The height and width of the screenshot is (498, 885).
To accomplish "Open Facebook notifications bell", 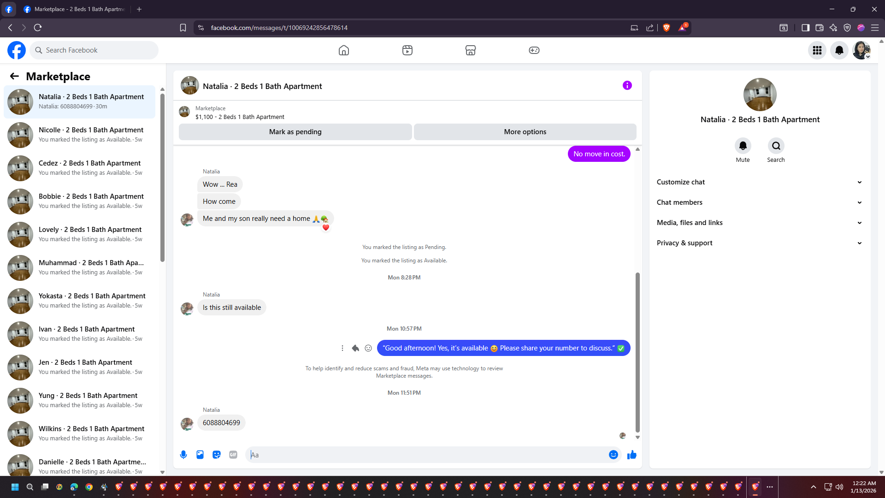I will click(839, 50).
